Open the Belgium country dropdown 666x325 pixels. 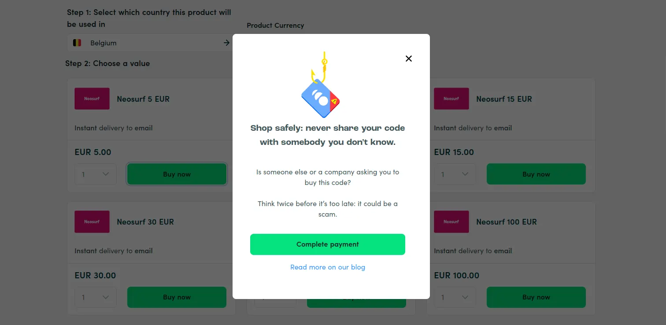click(150, 43)
